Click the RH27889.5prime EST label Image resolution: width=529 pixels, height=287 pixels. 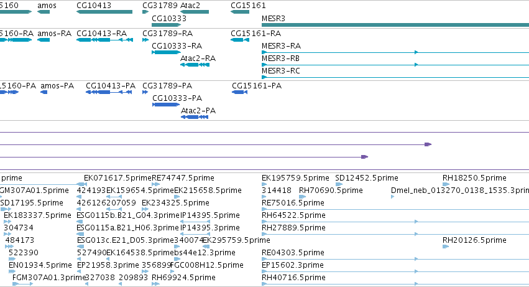tap(294, 228)
